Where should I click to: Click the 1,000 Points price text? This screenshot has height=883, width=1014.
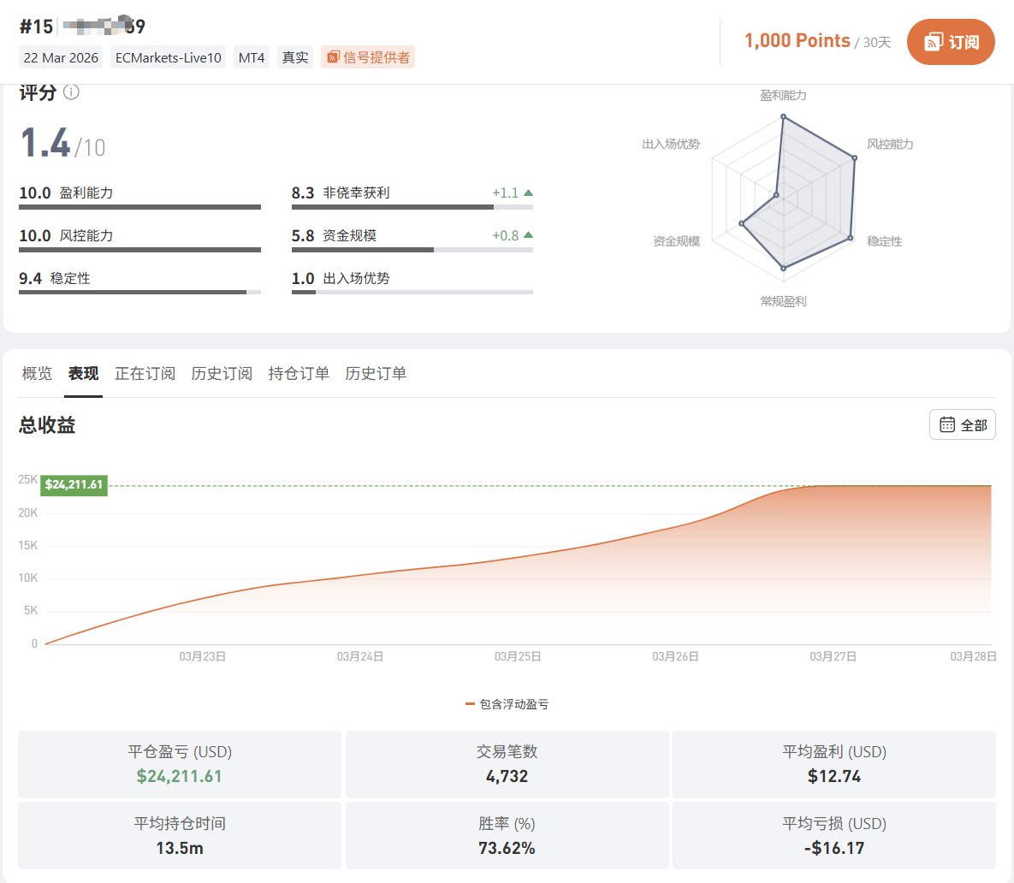pyautogui.click(x=797, y=41)
